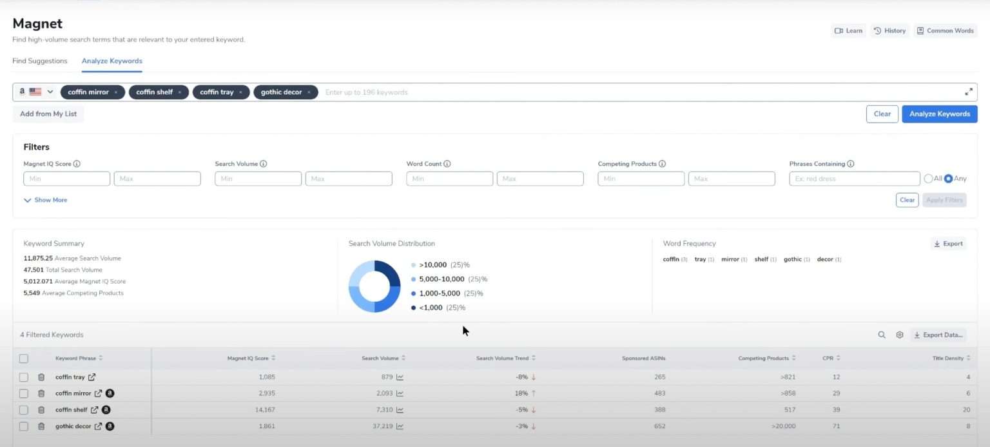Show Magnet IQ Score info tooltip
Viewport: 990px width, 447px height.
(x=77, y=164)
